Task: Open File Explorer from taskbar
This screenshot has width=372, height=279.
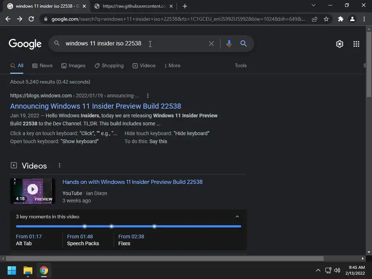Action: [x=28, y=270]
